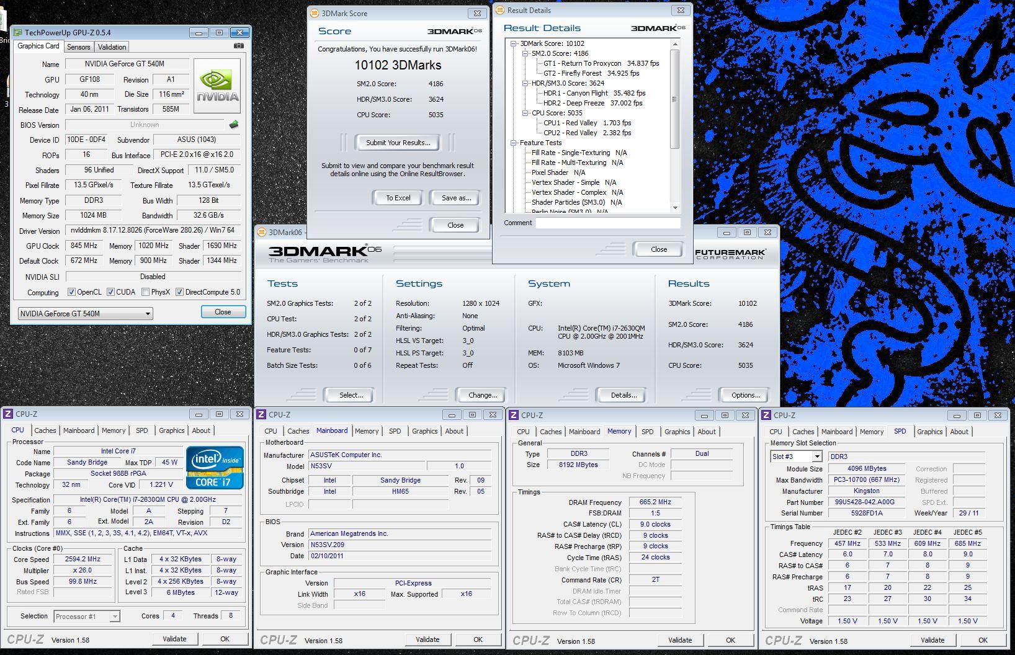Screen dimensions: 1015x655
Task: Export the score with To Excel
Action: [398, 198]
